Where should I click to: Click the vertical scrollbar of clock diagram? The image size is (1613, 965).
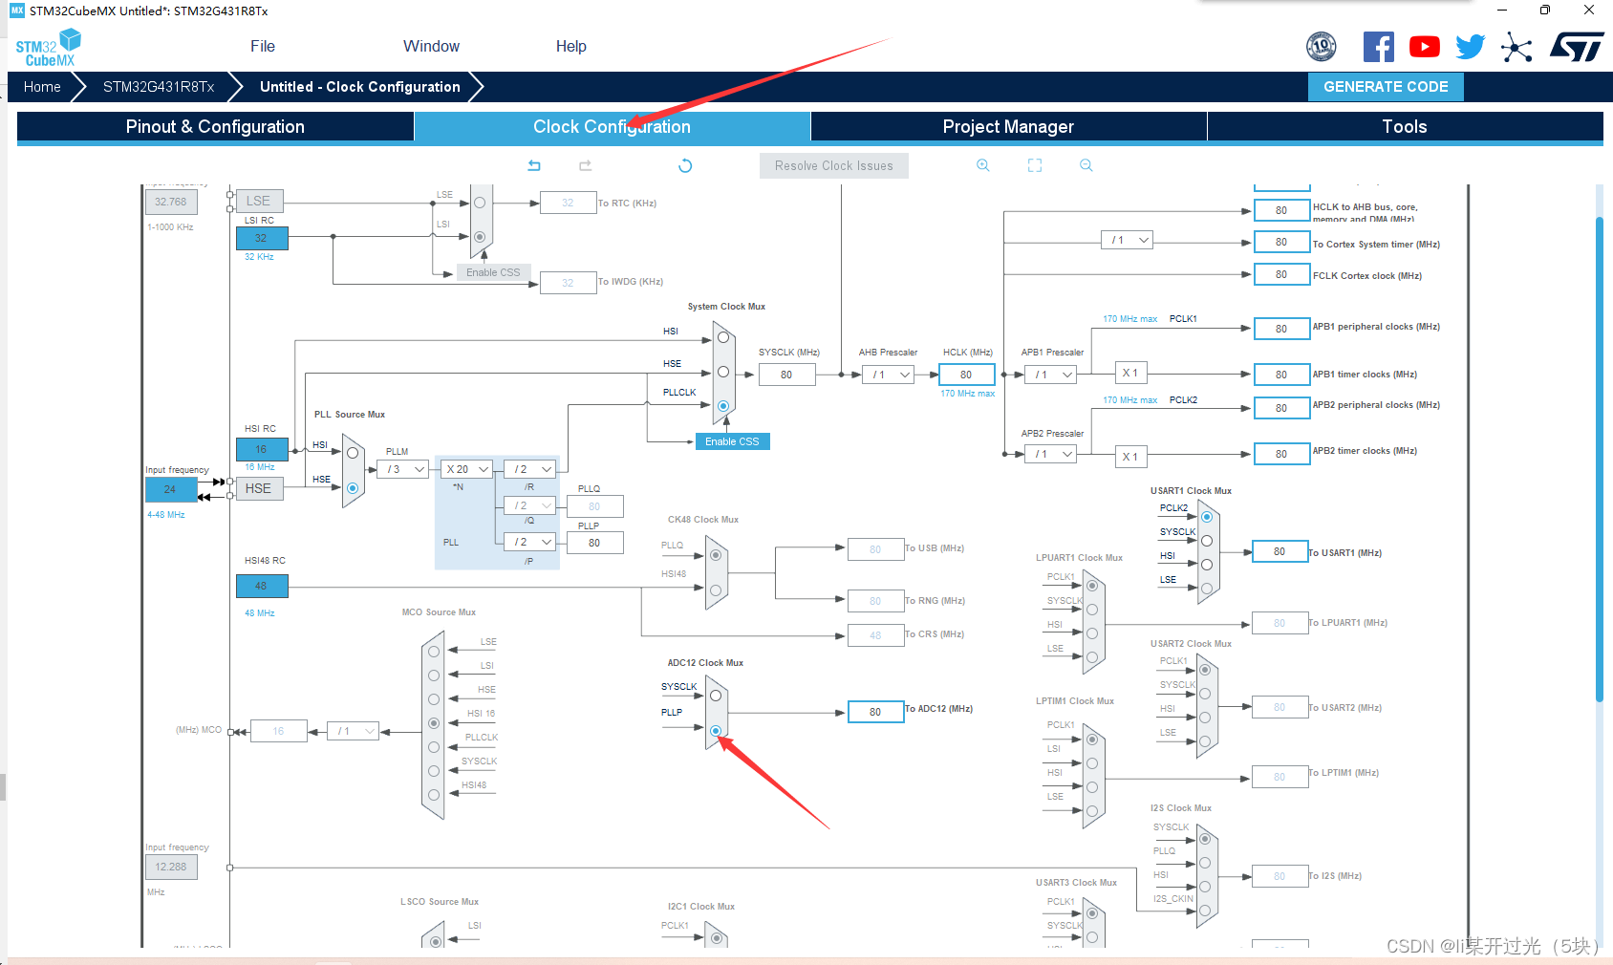click(x=1599, y=459)
